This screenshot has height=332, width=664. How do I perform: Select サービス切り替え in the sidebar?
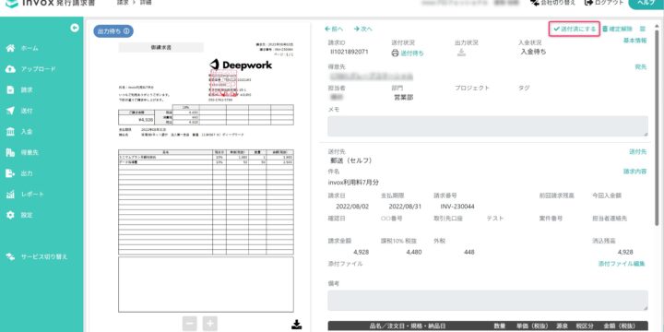[x=37, y=256]
